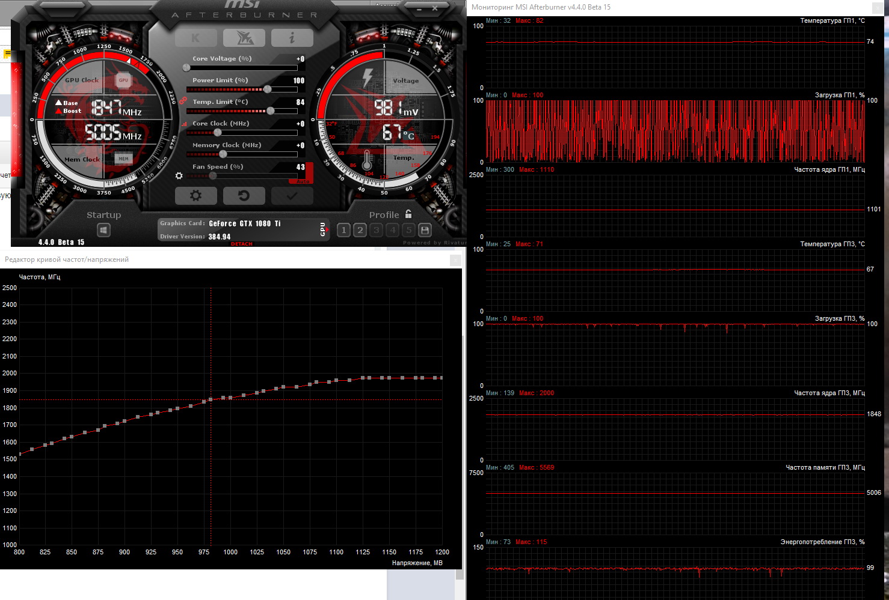Apply settings with the checkmark button
This screenshot has width=889, height=600.
coord(292,196)
